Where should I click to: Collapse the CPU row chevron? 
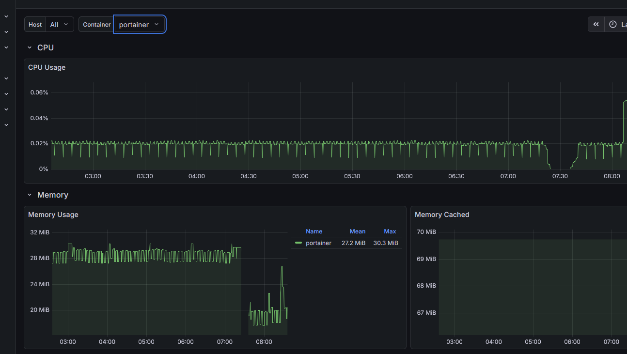[x=30, y=48]
